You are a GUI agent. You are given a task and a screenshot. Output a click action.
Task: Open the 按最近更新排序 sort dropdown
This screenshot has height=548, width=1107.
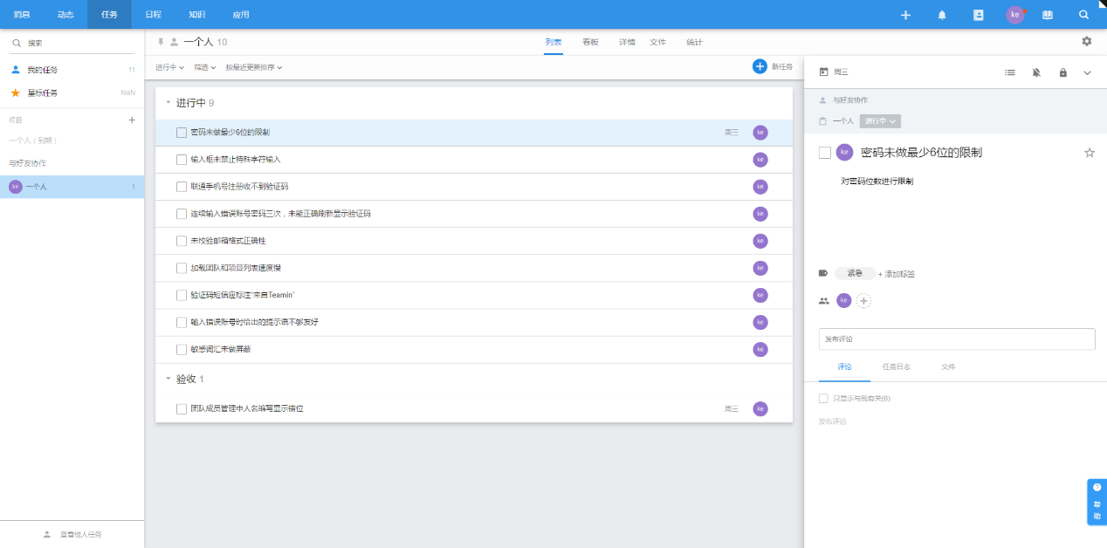point(253,67)
